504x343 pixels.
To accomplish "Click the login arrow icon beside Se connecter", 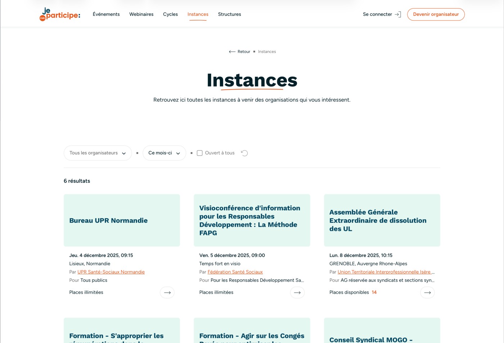I will point(398,14).
